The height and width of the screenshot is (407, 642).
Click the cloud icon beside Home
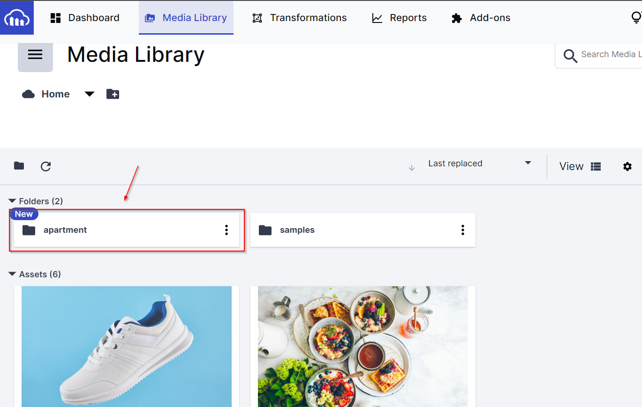click(x=29, y=94)
